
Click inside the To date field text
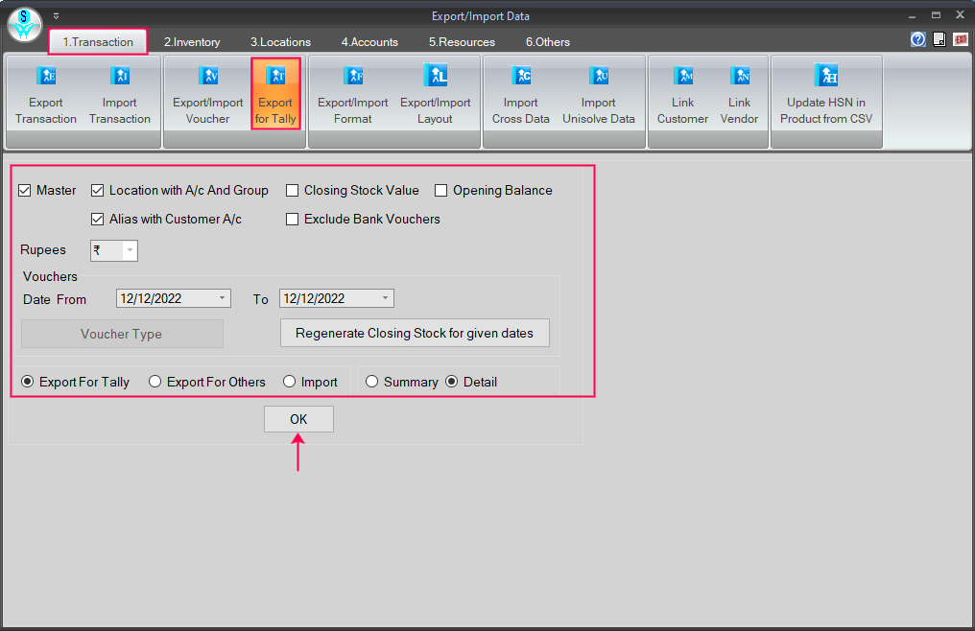pyautogui.click(x=314, y=298)
